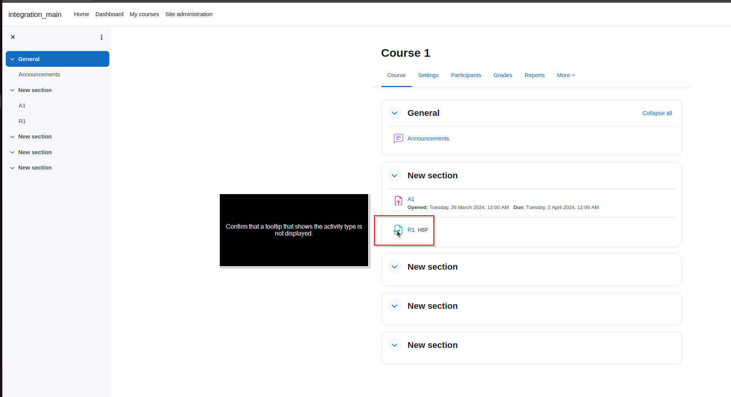Switch to the Course tab
Viewport: 731px width, 397px height.
(x=396, y=75)
